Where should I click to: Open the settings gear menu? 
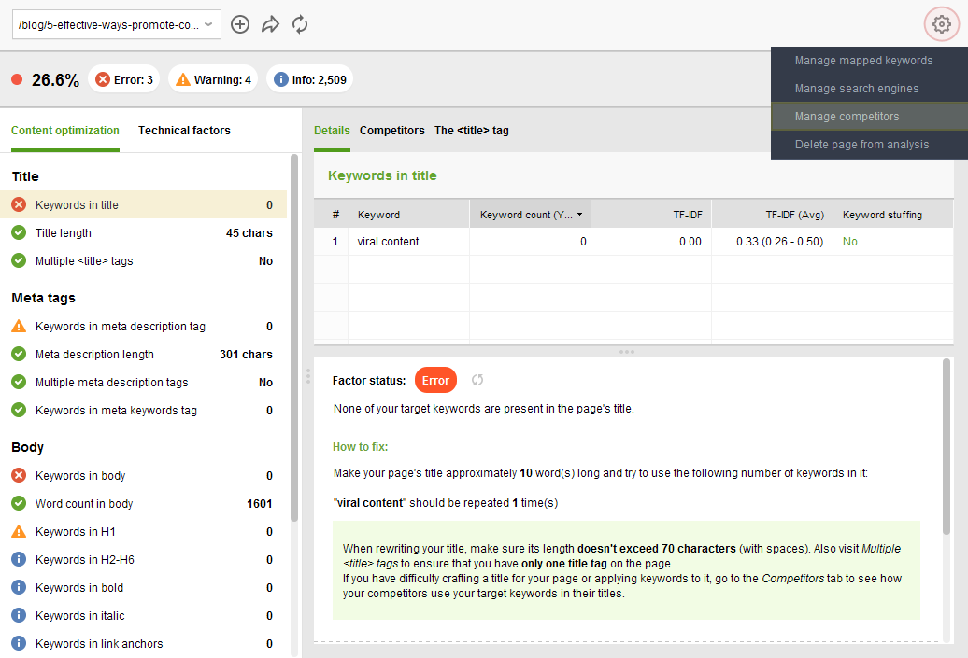(x=941, y=24)
